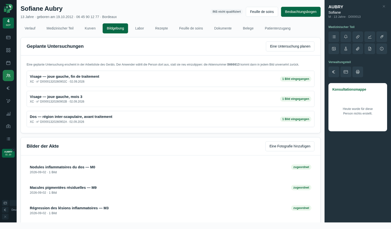This screenshot has width=391, height=229.
Task: Open image entry 'Nodules inflammatoires du dos — M0'
Action: [x=170, y=169]
